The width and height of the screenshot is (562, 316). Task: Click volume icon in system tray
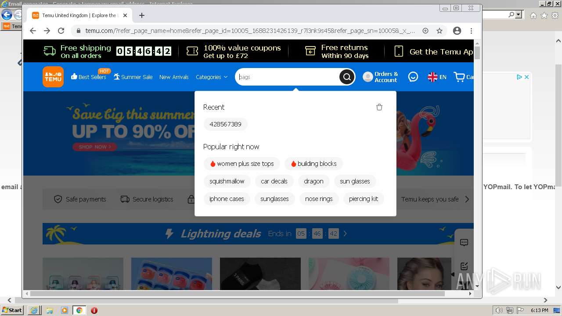coord(499,310)
